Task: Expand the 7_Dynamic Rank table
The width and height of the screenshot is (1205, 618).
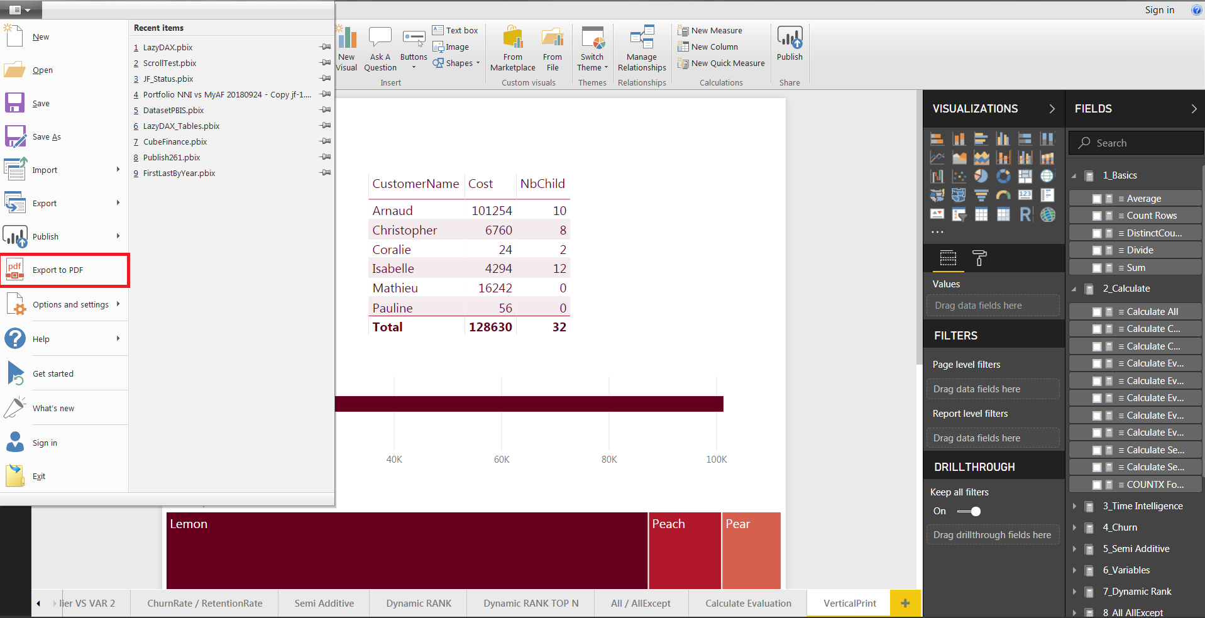Action: [1074, 592]
